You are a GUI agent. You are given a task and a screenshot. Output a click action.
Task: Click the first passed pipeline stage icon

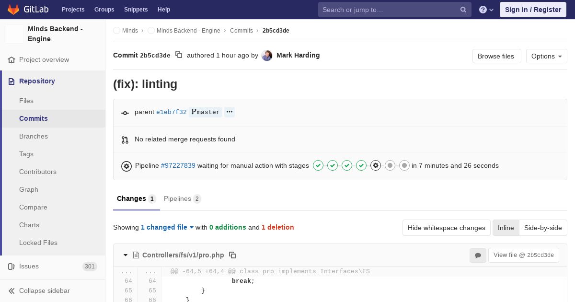[x=318, y=165]
